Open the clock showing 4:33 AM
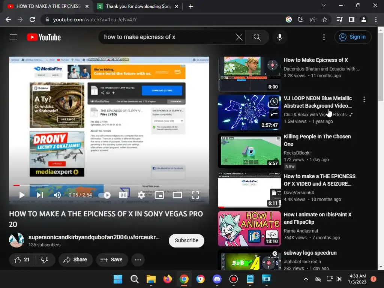The image size is (384, 288). (357, 279)
